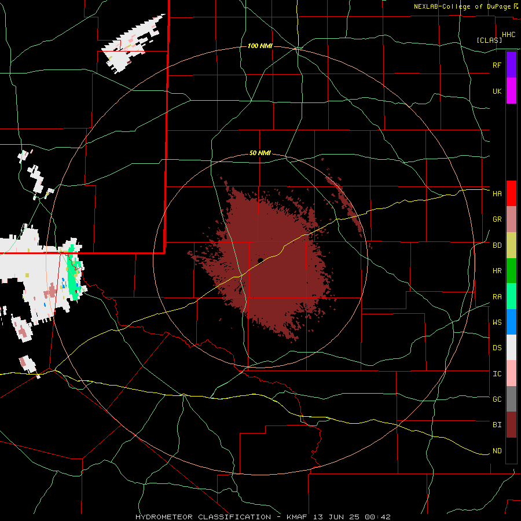Click the BI dark red legend swatch
The image size is (521, 521).
(511, 425)
